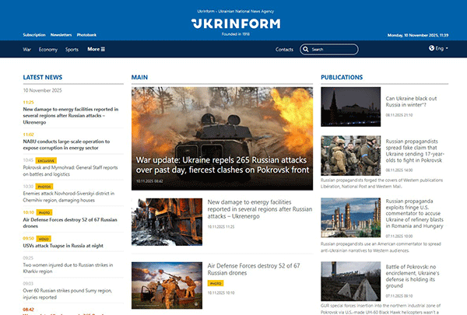Open the More menu hamburger icon
This screenshot has width=467, height=315.
[x=103, y=49]
